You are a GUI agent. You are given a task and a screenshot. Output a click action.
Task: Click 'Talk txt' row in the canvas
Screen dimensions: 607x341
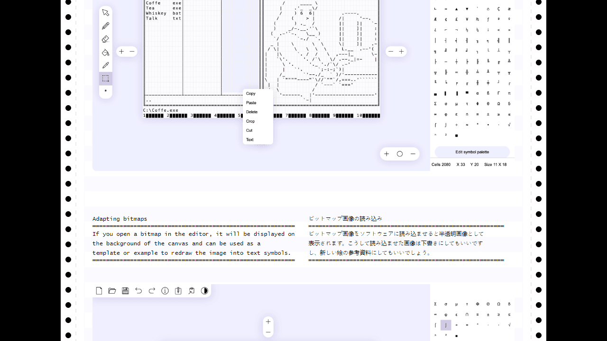tap(163, 18)
